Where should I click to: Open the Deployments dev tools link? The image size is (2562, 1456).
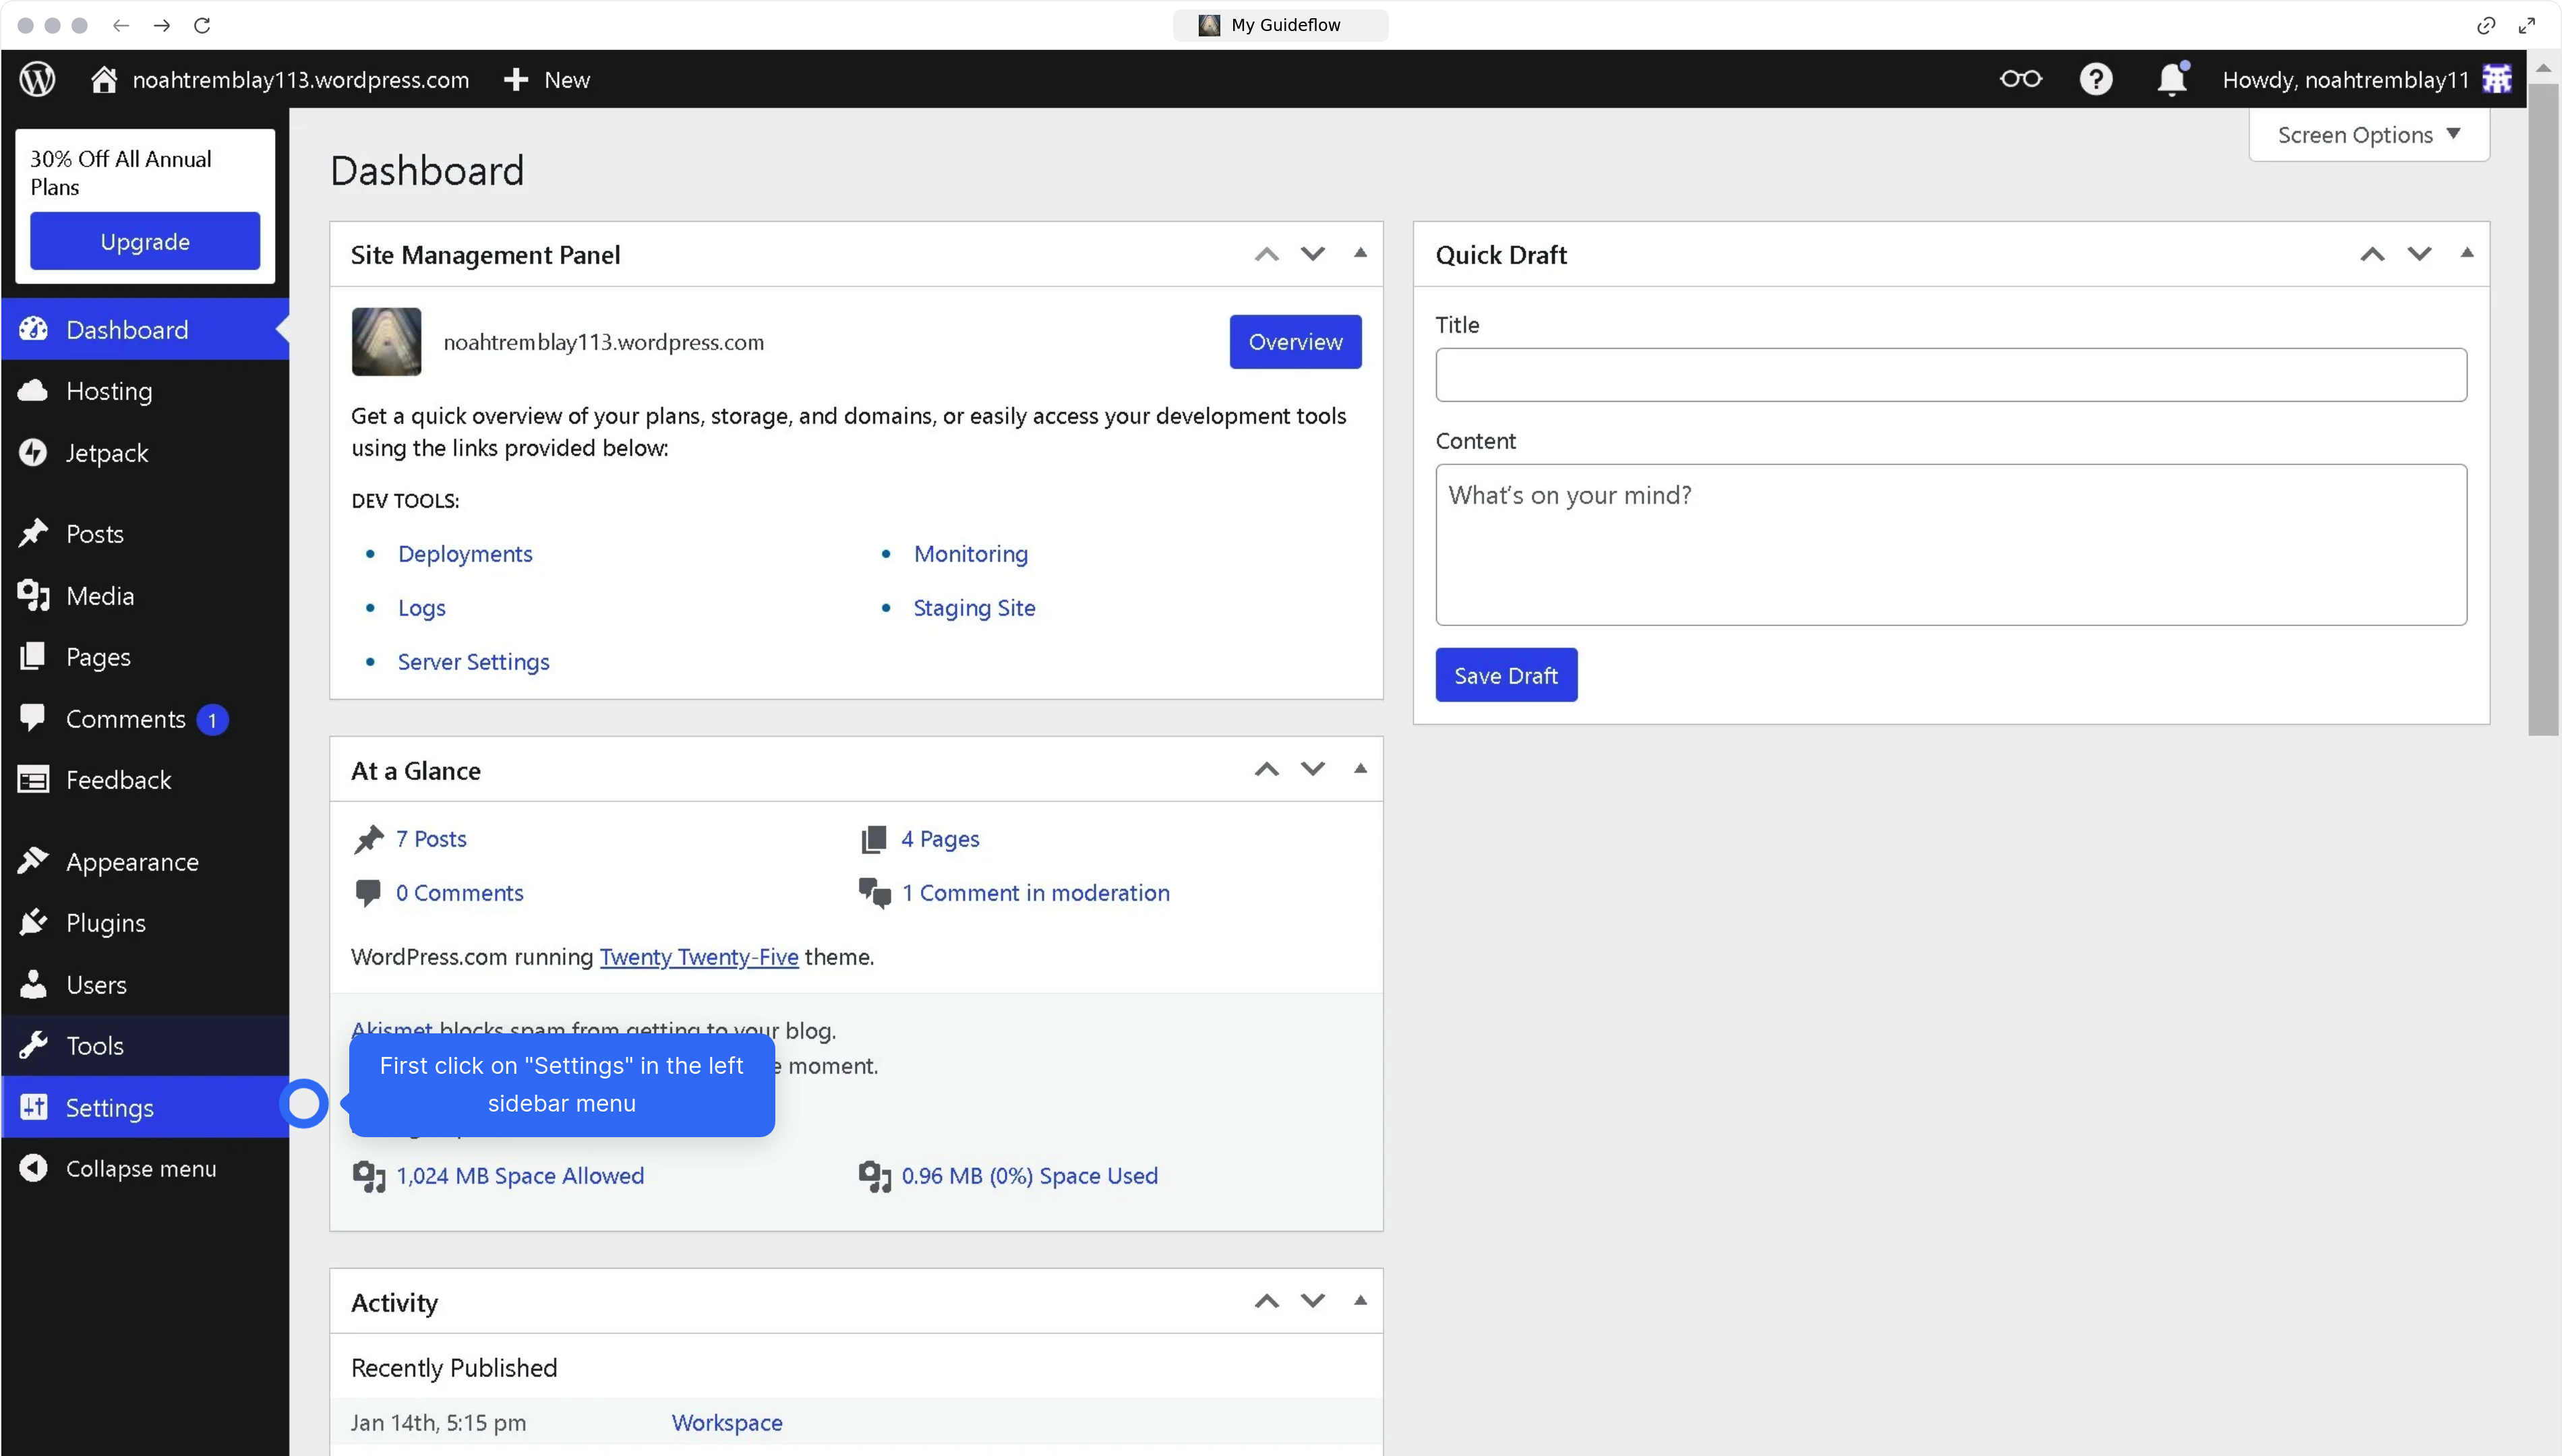465,553
